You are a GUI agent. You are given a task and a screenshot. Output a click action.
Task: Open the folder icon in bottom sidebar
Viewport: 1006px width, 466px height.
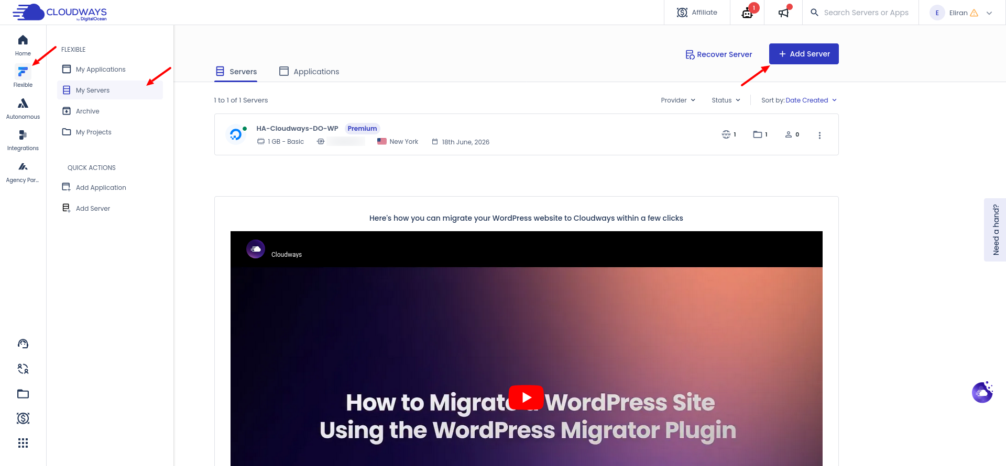pyautogui.click(x=23, y=394)
